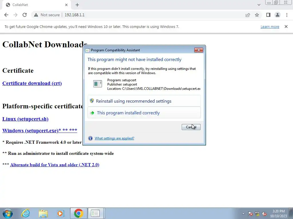This screenshot has width=293, height=219.
Task: Click the Location path of setupcert.exe
Action: click(x=154, y=89)
